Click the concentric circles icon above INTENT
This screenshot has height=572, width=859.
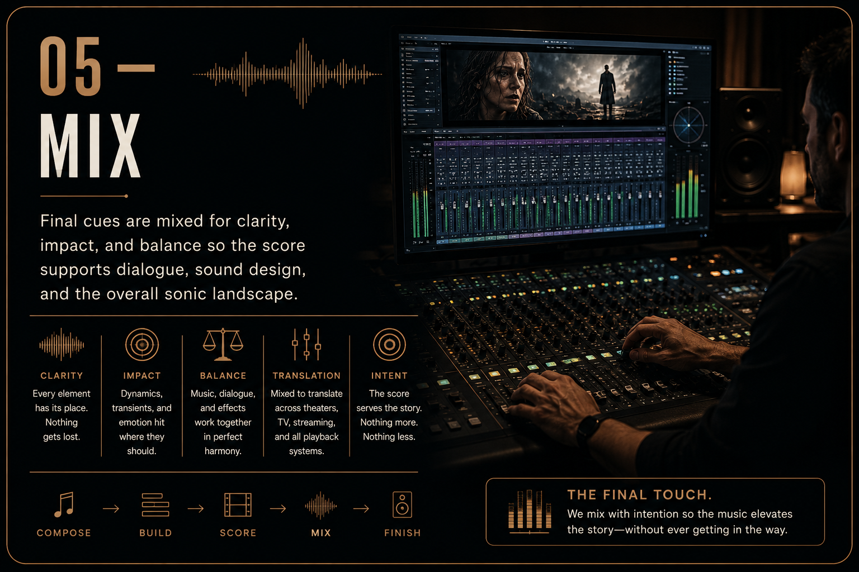click(x=389, y=344)
